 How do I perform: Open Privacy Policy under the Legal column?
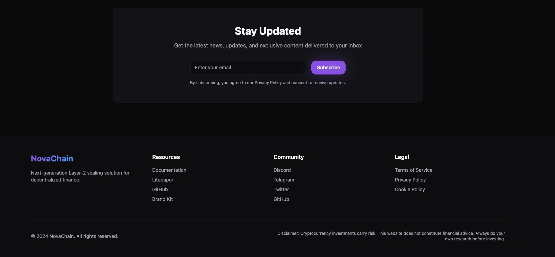tap(410, 180)
